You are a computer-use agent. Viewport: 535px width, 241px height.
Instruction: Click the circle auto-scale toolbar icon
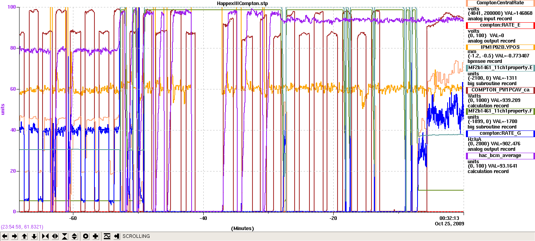(x=86, y=236)
